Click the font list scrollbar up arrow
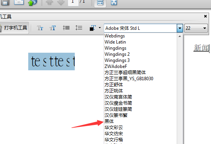This screenshot has height=144, width=211. (x=180, y=36)
